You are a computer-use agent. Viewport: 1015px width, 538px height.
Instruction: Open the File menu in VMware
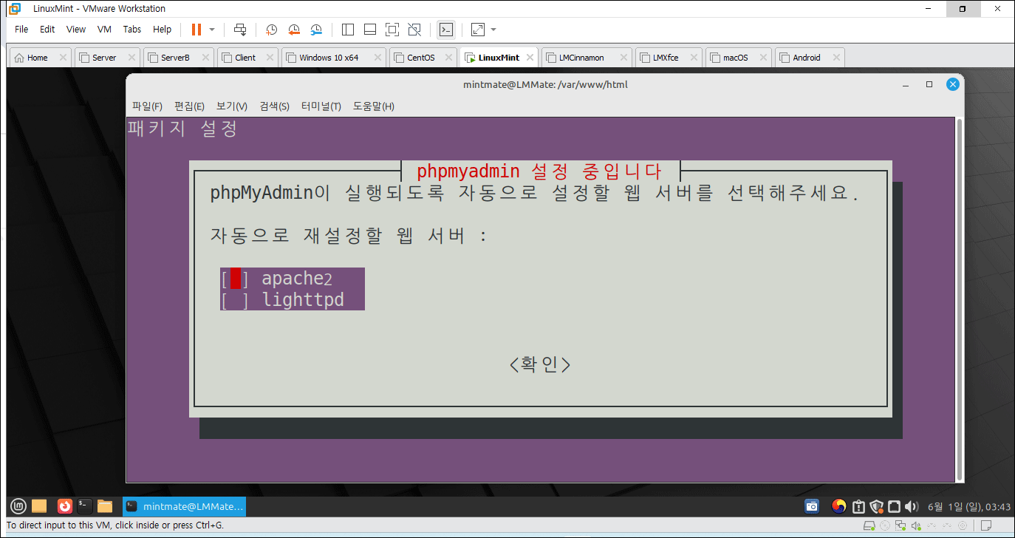pos(21,30)
